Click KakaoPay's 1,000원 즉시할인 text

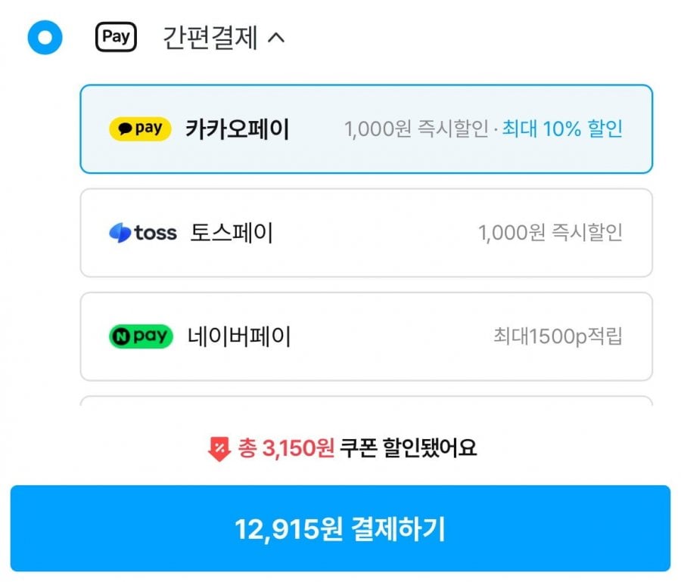click(417, 129)
